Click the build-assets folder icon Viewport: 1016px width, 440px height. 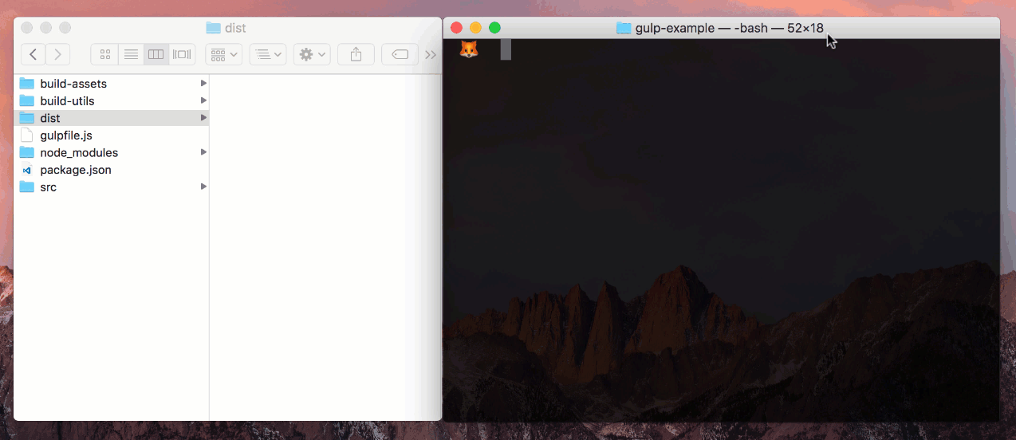[27, 84]
